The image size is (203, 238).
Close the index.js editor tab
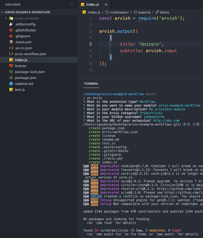[106, 5]
